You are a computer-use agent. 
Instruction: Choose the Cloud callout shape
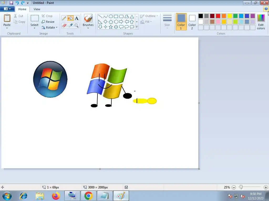[132, 27]
